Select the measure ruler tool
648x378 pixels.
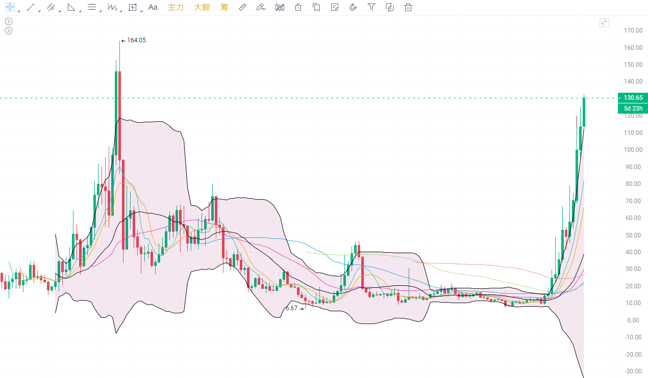click(x=242, y=7)
